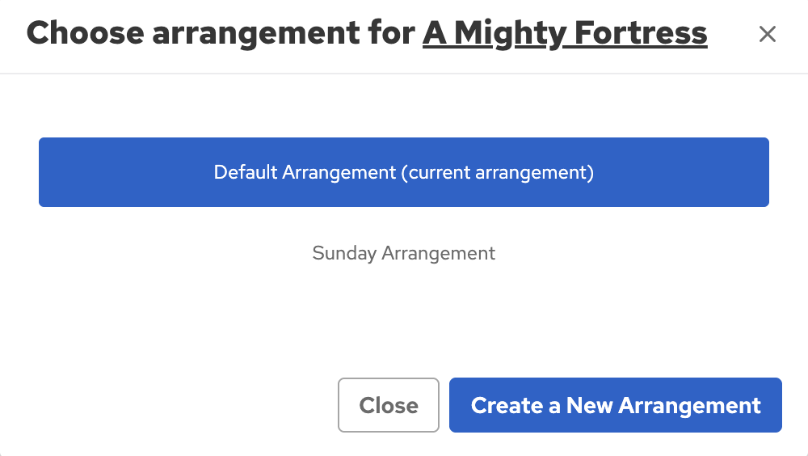Click the Close button
This screenshot has height=456, width=808.
point(389,405)
